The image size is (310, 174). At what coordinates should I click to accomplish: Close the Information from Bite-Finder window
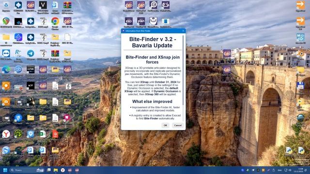183,31
